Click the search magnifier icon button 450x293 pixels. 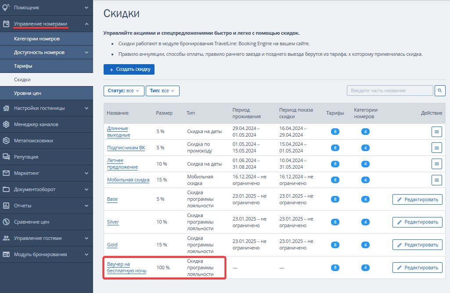(439, 90)
